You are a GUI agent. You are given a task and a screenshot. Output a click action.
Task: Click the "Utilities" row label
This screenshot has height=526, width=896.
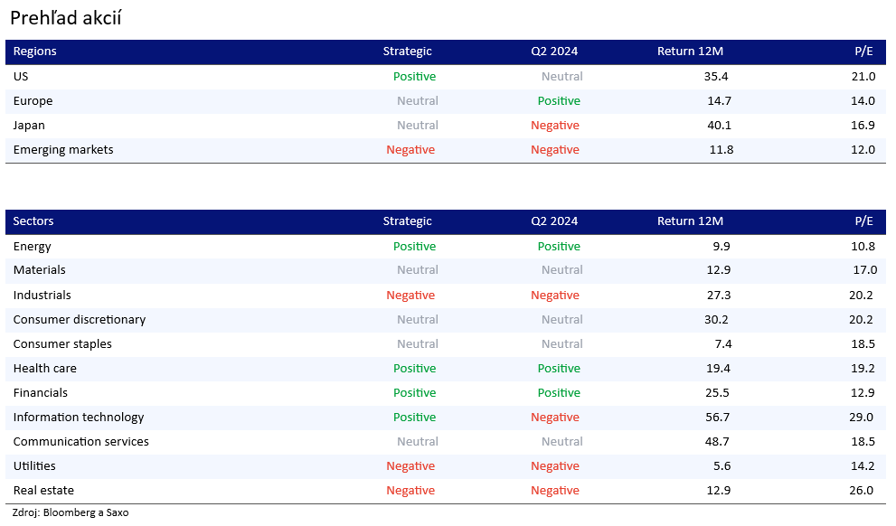(x=34, y=466)
